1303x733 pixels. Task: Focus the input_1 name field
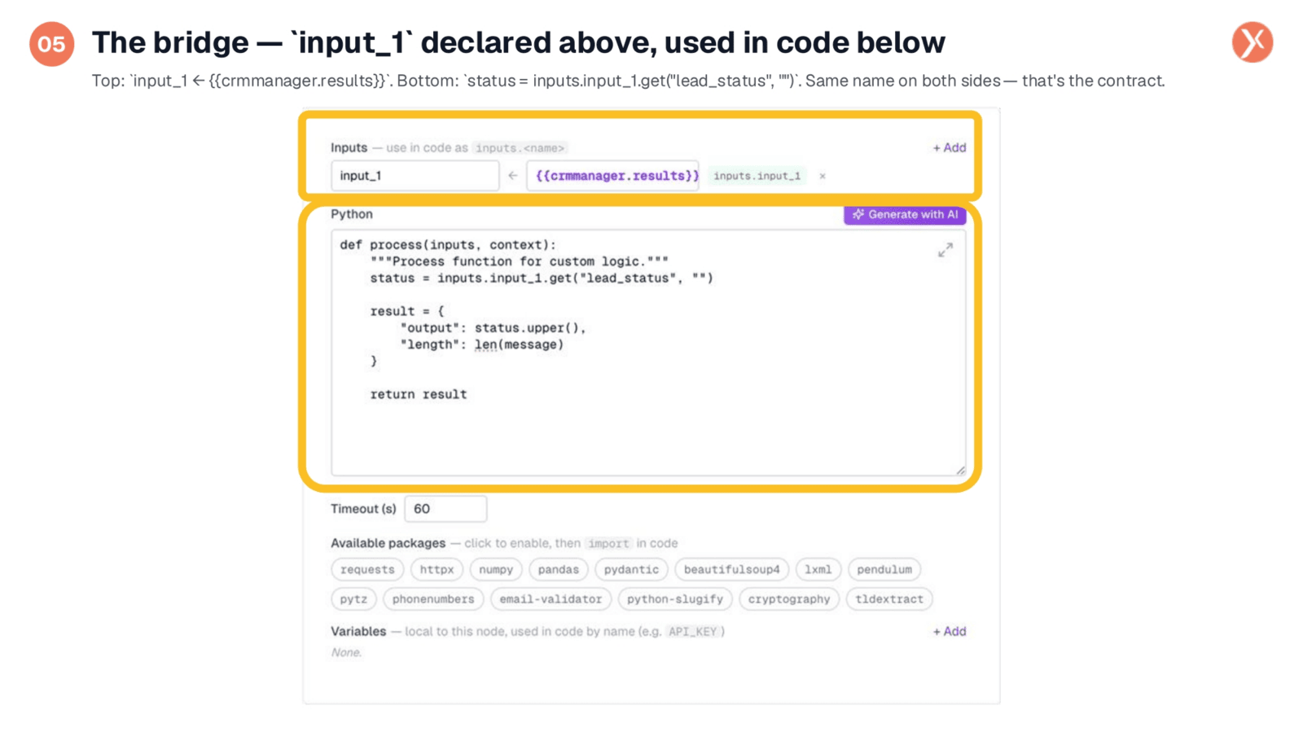click(415, 176)
